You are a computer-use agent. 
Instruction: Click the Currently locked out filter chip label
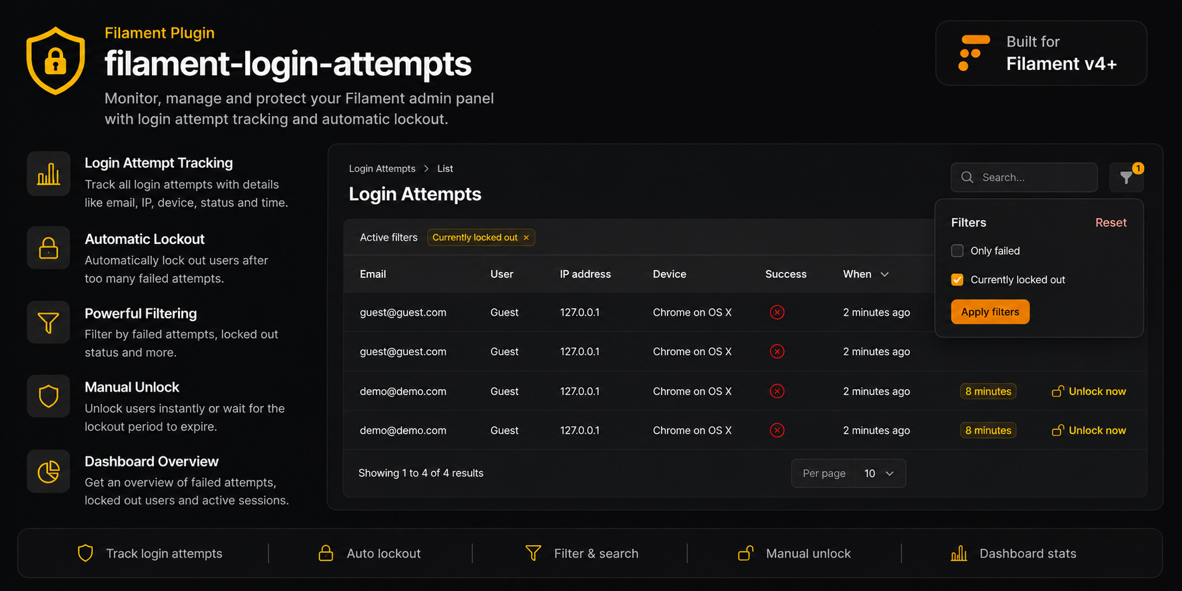(475, 238)
